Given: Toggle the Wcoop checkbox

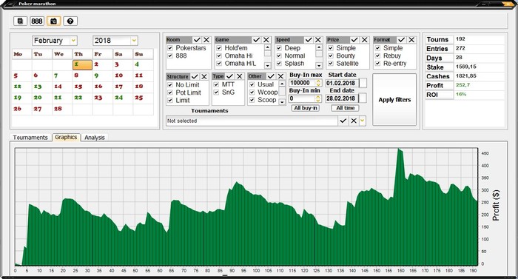Looking at the screenshot, I should pos(252,93).
